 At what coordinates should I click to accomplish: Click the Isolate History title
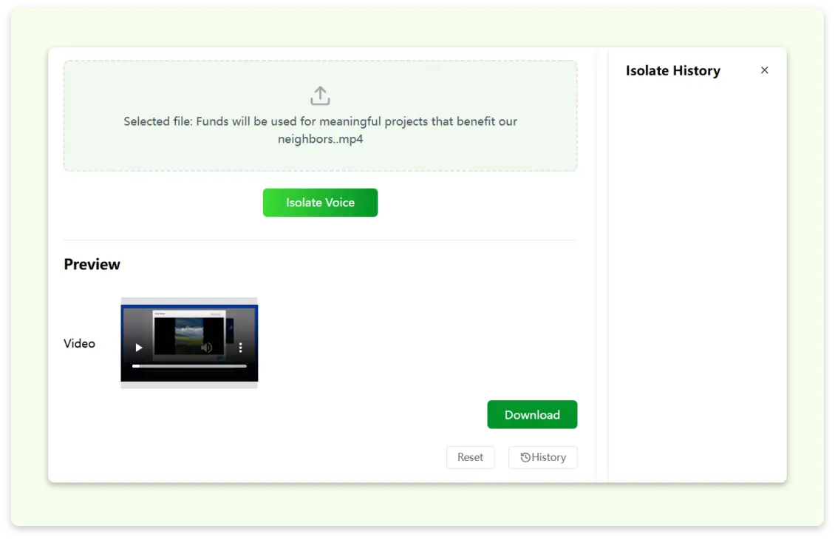pyautogui.click(x=672, y=71)
